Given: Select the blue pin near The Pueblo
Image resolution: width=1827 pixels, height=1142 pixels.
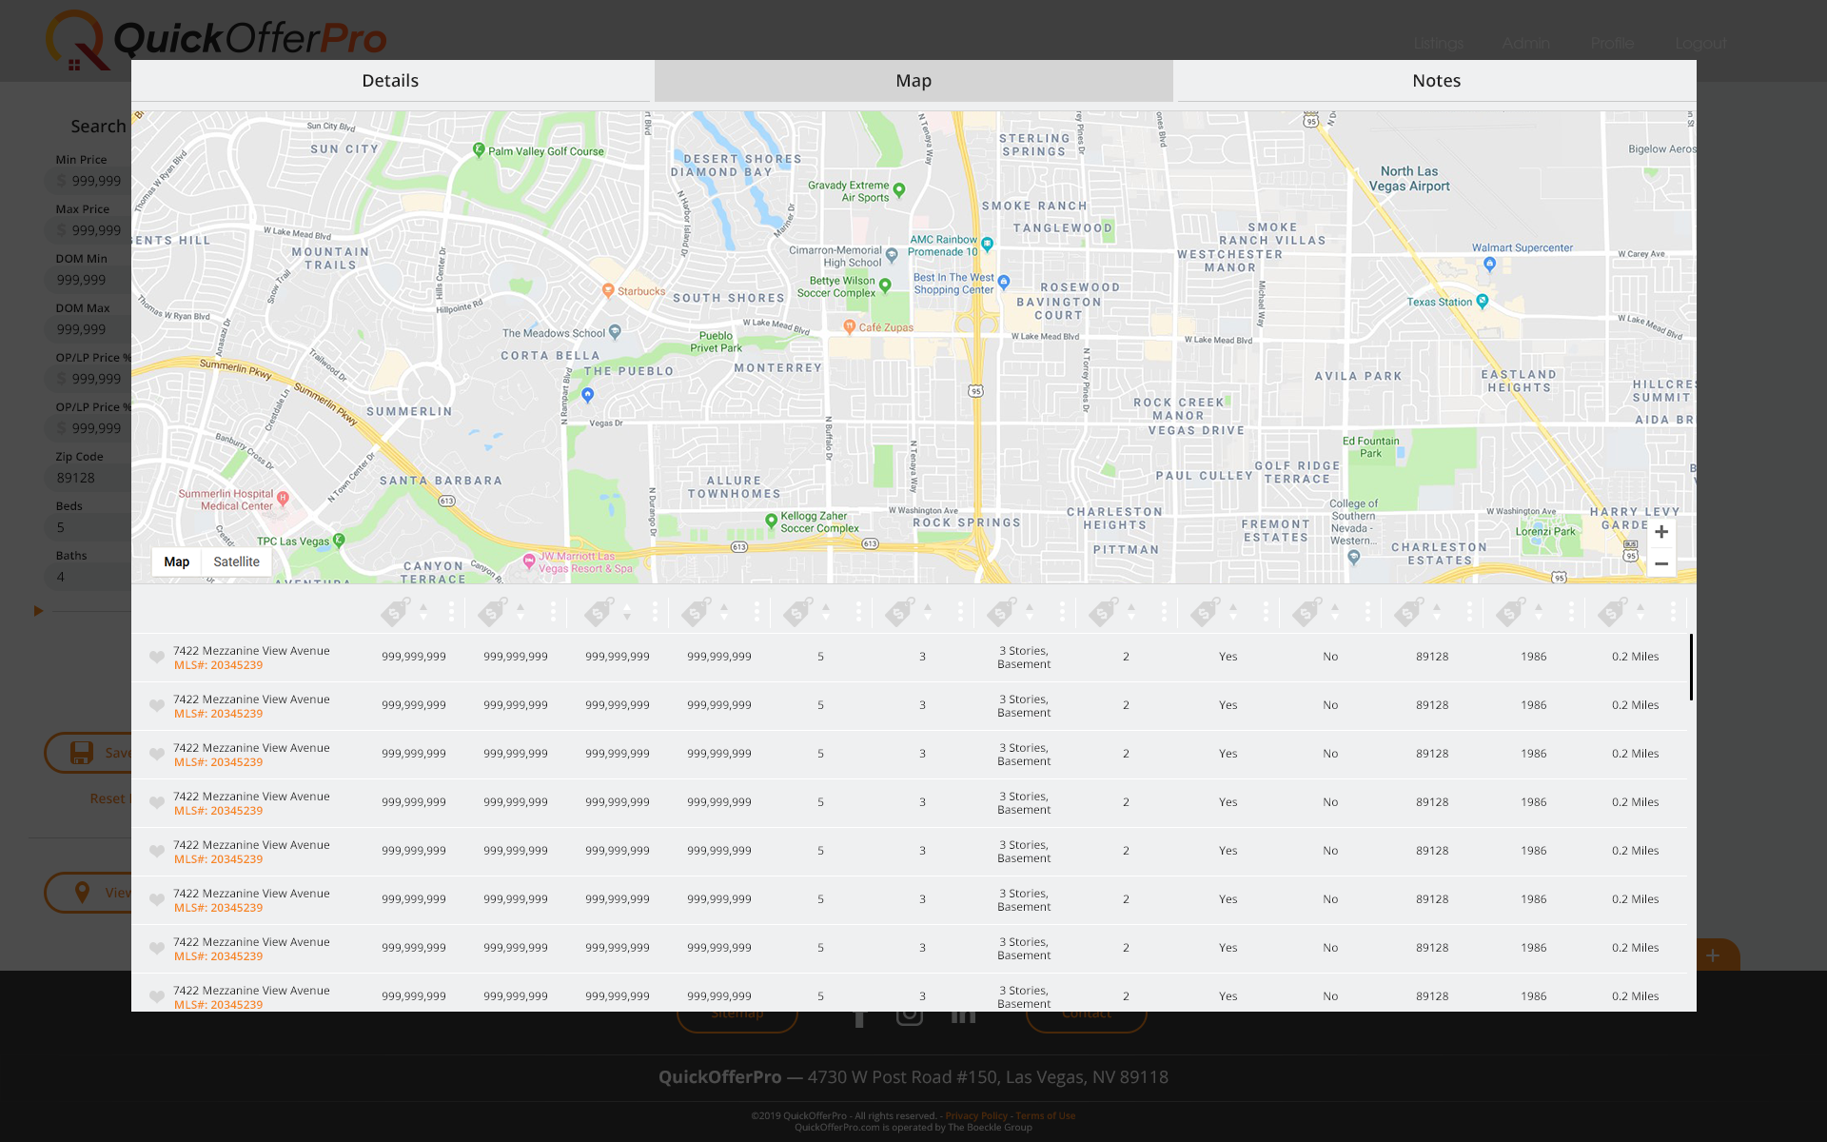Looking at the screenshot, I should click(x=588, y=394).
